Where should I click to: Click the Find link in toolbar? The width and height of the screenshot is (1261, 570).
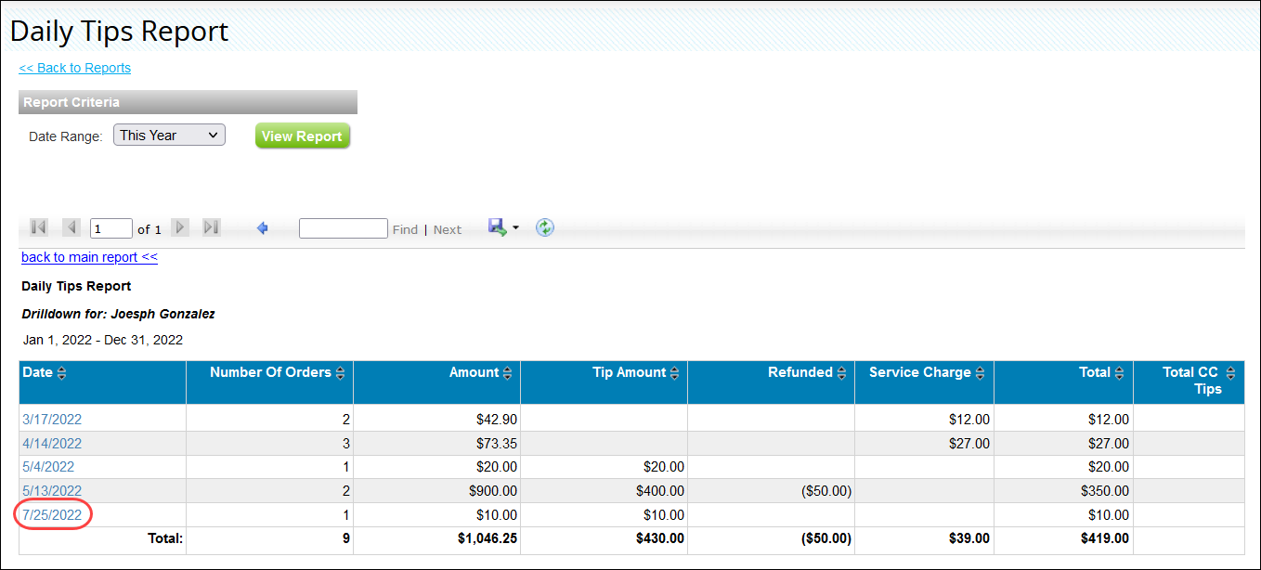pos(405,229)
